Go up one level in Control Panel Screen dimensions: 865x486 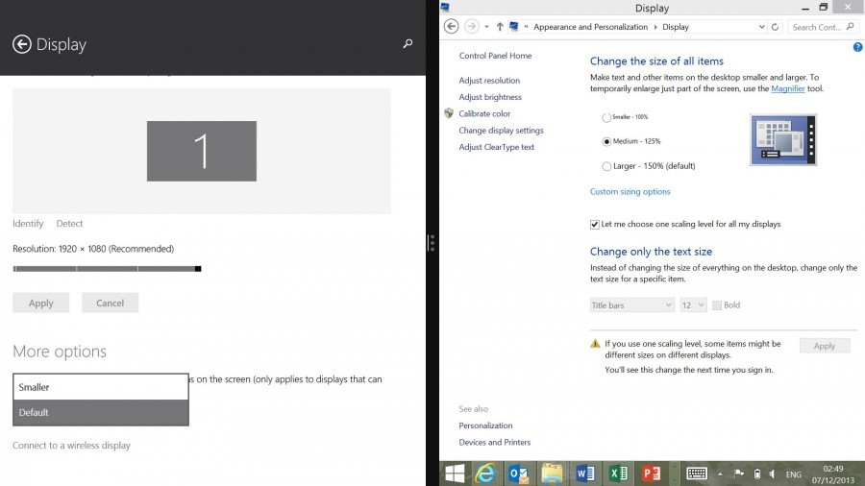pos(500,27)
